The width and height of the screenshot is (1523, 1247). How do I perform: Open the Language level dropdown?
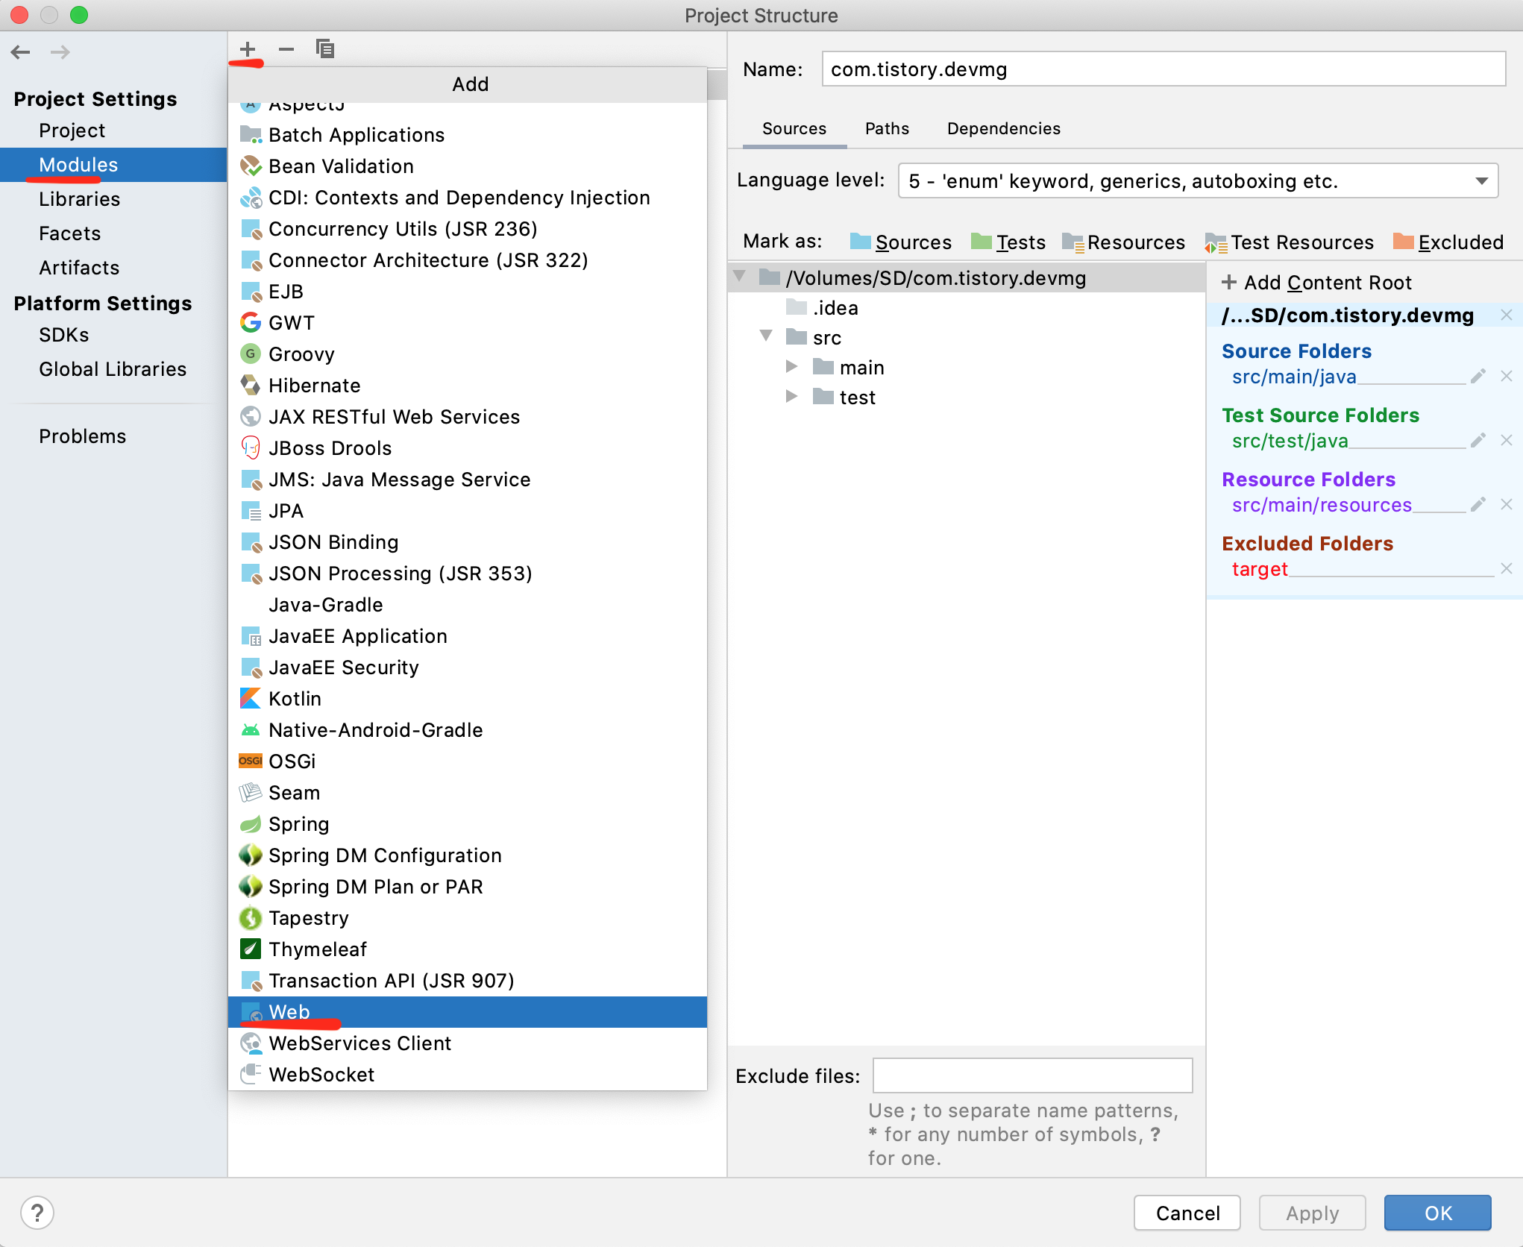1198,181
